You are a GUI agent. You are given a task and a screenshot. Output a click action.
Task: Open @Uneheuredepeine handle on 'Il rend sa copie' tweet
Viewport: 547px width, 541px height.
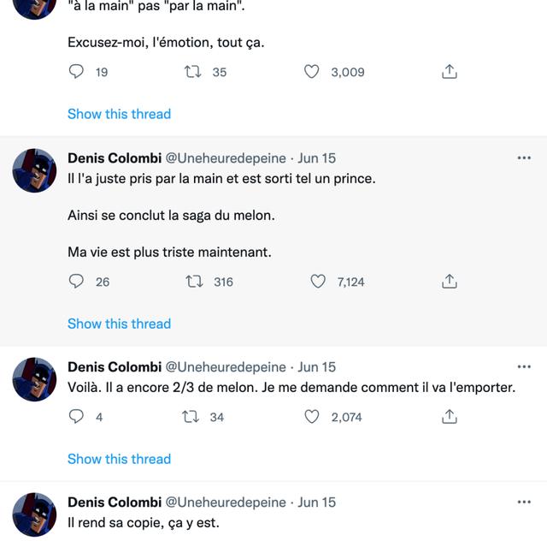click(226, 502)
